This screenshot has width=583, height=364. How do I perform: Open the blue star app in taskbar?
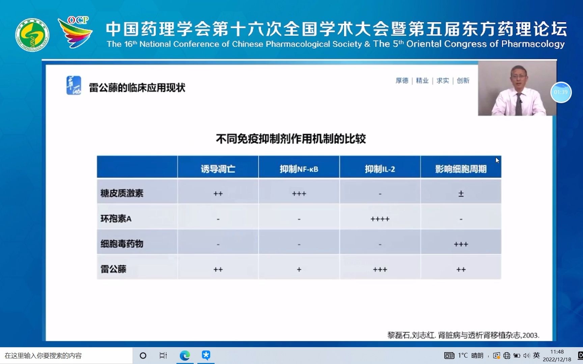click(x=206, y=355)
